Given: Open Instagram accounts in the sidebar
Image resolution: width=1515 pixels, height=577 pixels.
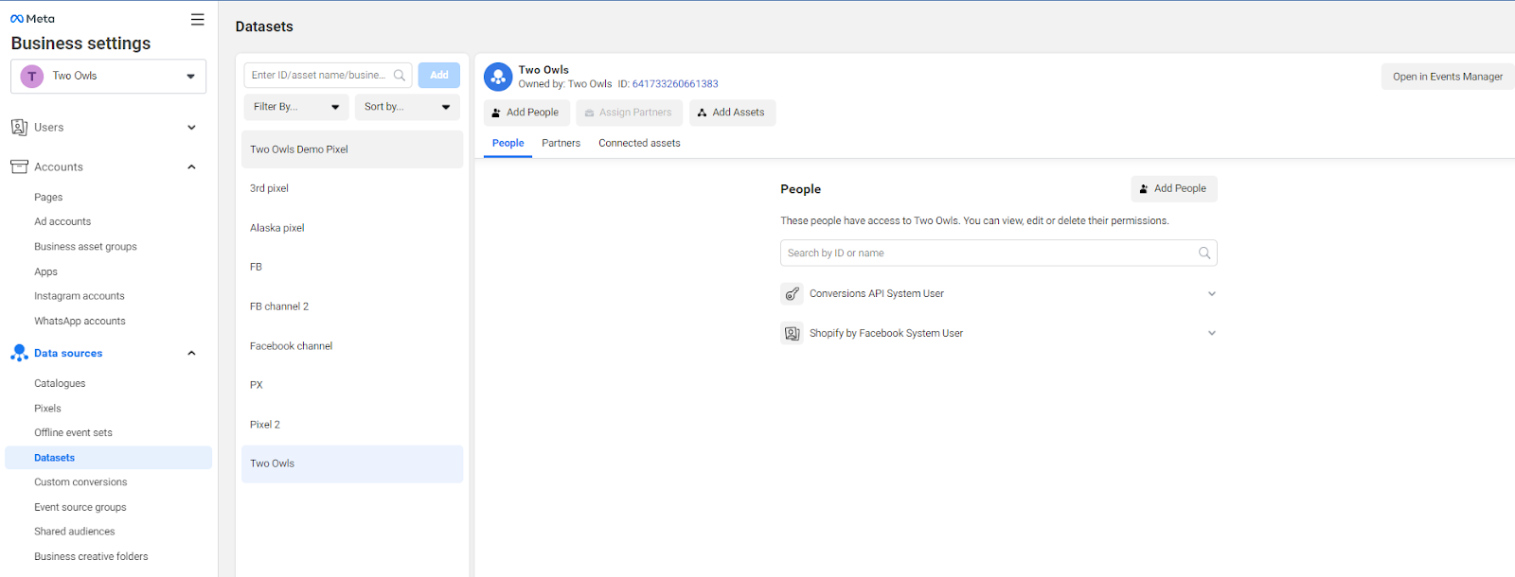Looking at the screenshot, I should (80, 296).
